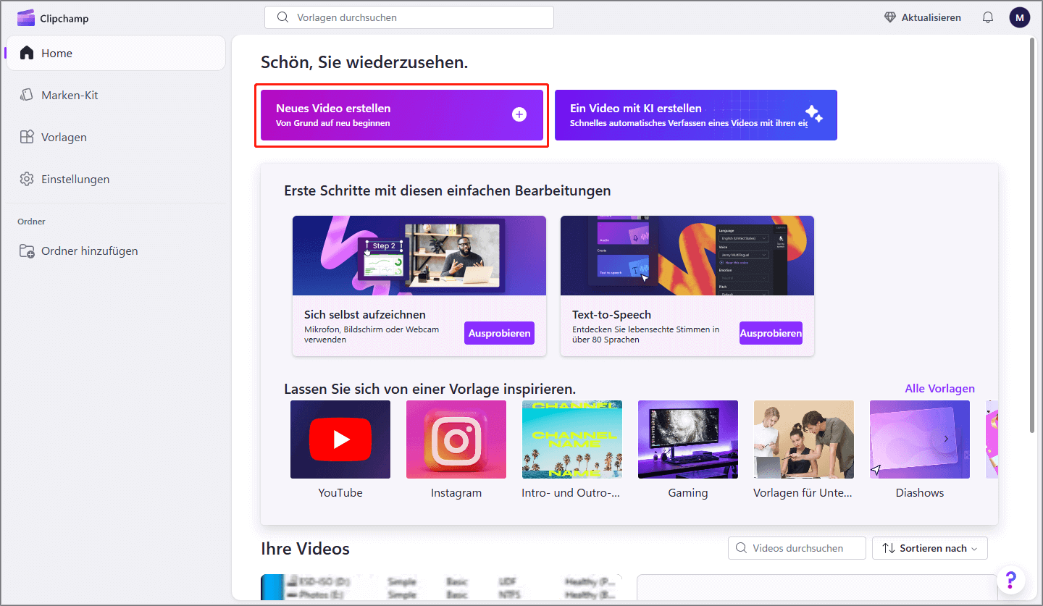The height and width of the screenshot is (606, 1043).
Task: Open the Ordner hinzufügen folder icon
Action: 26,251
